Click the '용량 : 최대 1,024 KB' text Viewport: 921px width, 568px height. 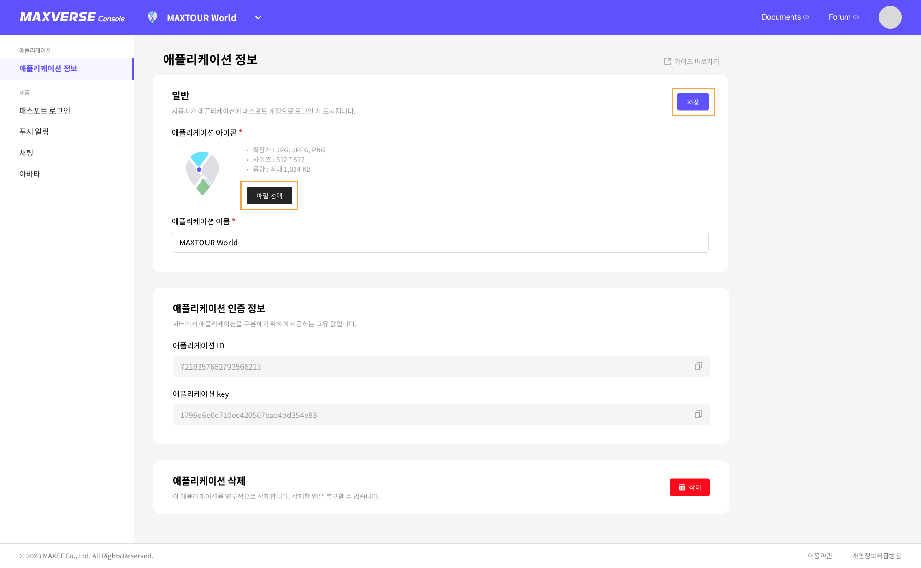pyautogui.click(x=282, y=169)
